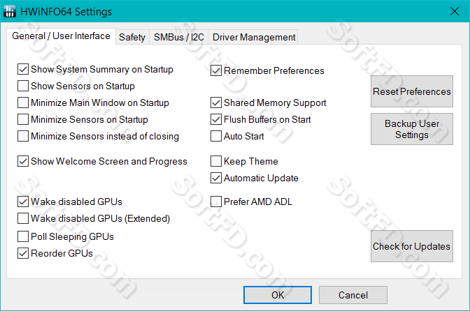
Task: Select the Driver Management tab
Action: (x=254, y=38)
